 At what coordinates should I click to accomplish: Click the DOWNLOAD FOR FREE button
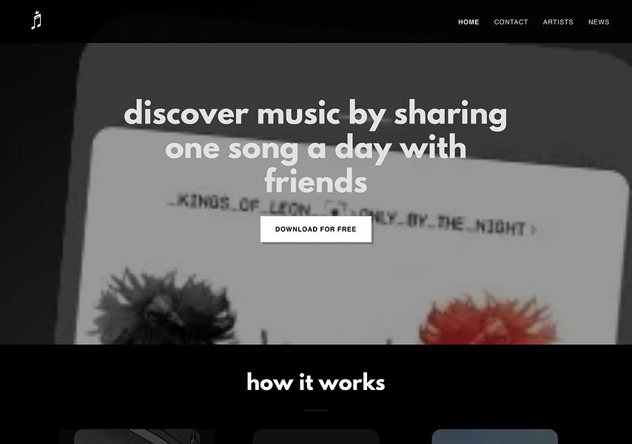click(315, 229)
